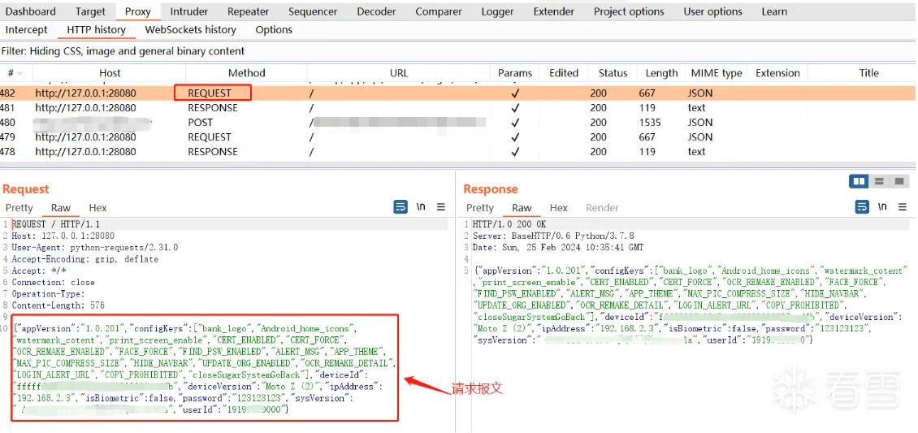
Task: Click the REQUEST method cell in row 479
Action: point(210,137)
